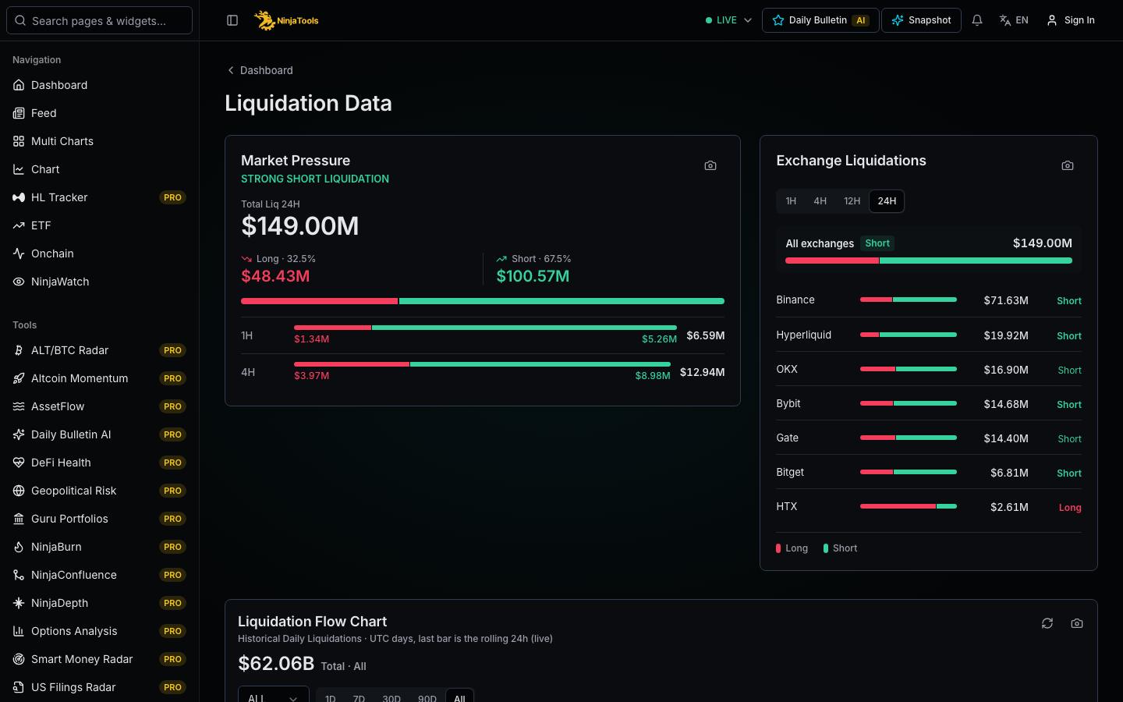
Task: Select the 1H exchange timeframe tab
Action: (791, 201)
